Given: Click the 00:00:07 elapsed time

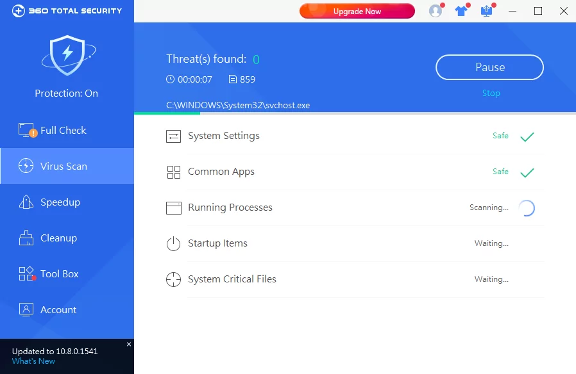Looking at the screenshot, I should pos(195,79).
